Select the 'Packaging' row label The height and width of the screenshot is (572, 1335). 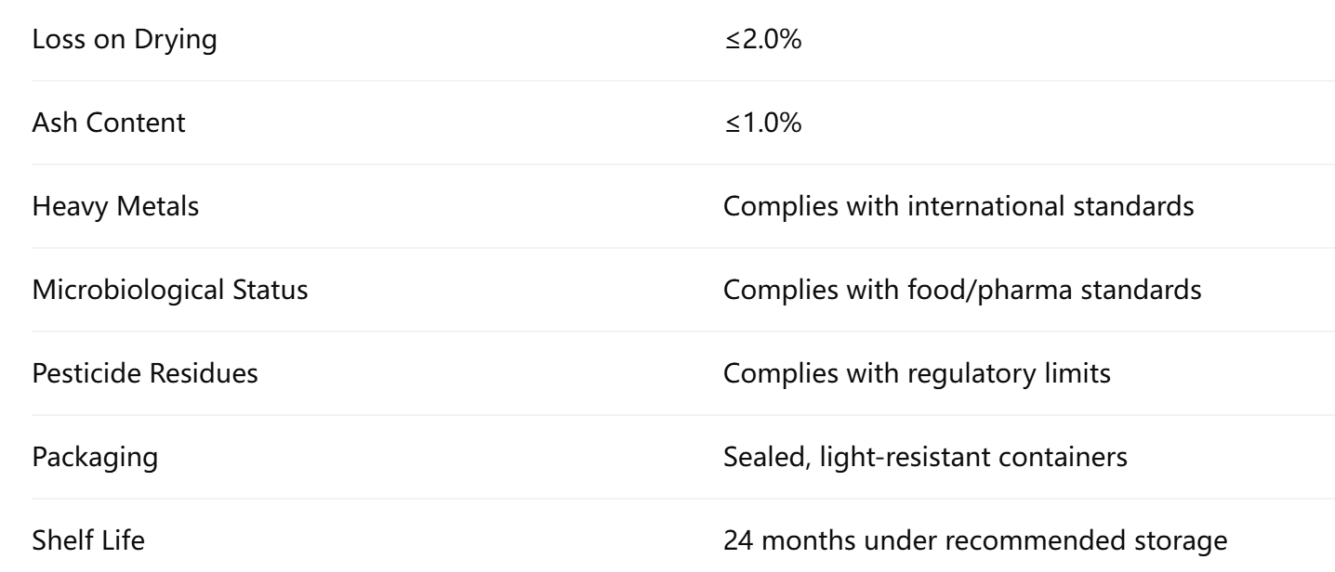(81, 457)
